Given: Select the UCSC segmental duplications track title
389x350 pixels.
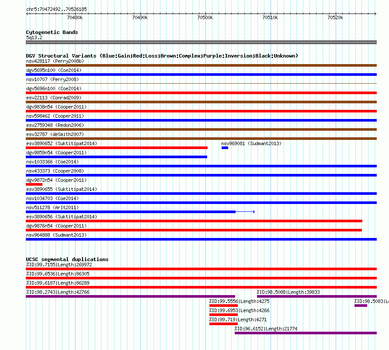Looking at the screenshot, I should click(x=67, y=259).
